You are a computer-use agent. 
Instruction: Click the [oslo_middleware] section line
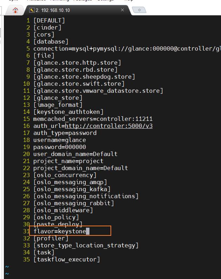tap(63, 210)
